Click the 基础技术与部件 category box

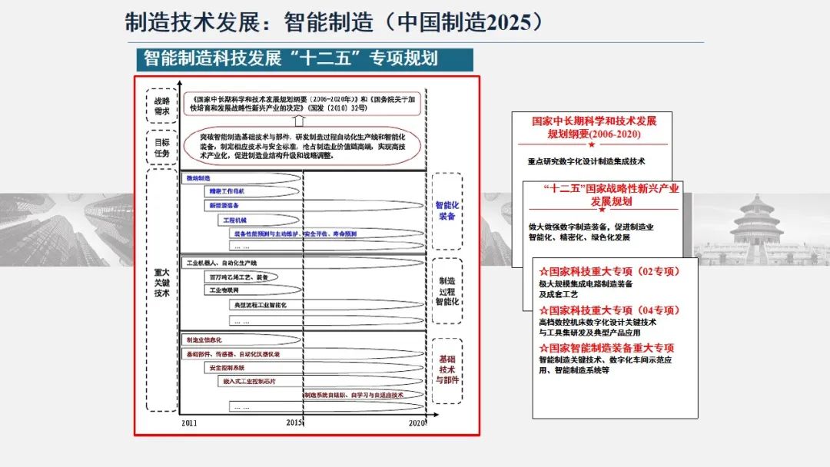(x=447, y=369)
